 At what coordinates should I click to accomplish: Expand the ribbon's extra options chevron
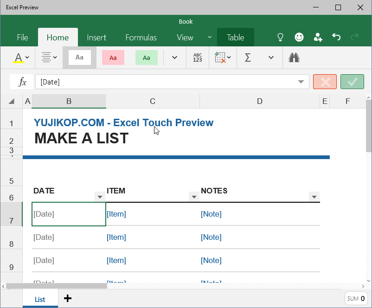tap(271, 58)
